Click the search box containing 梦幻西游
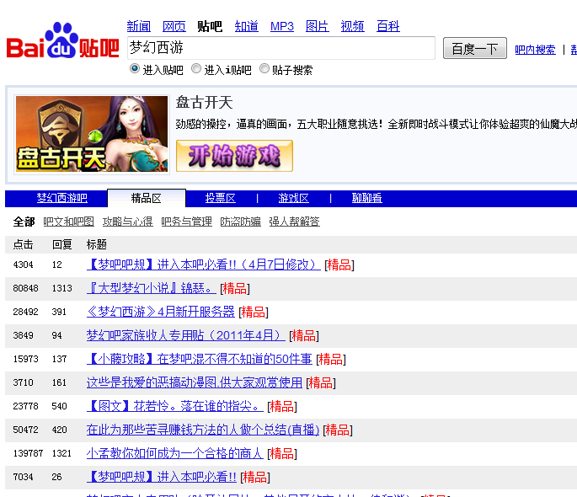577x497 pixels. 281,48
